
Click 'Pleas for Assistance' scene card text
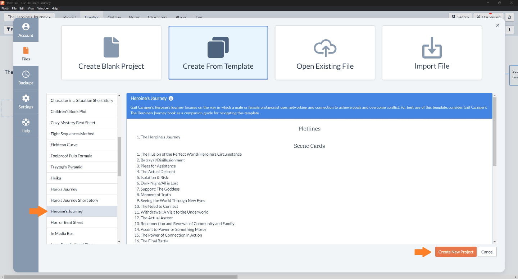158,166
